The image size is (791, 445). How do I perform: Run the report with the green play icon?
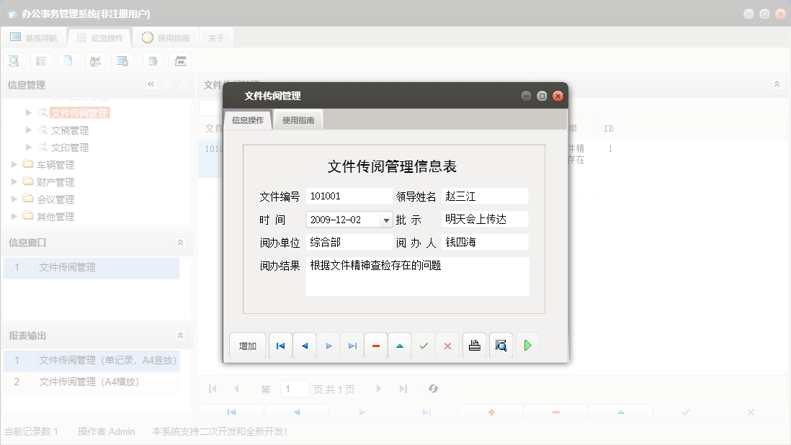(x=527, y=346)
